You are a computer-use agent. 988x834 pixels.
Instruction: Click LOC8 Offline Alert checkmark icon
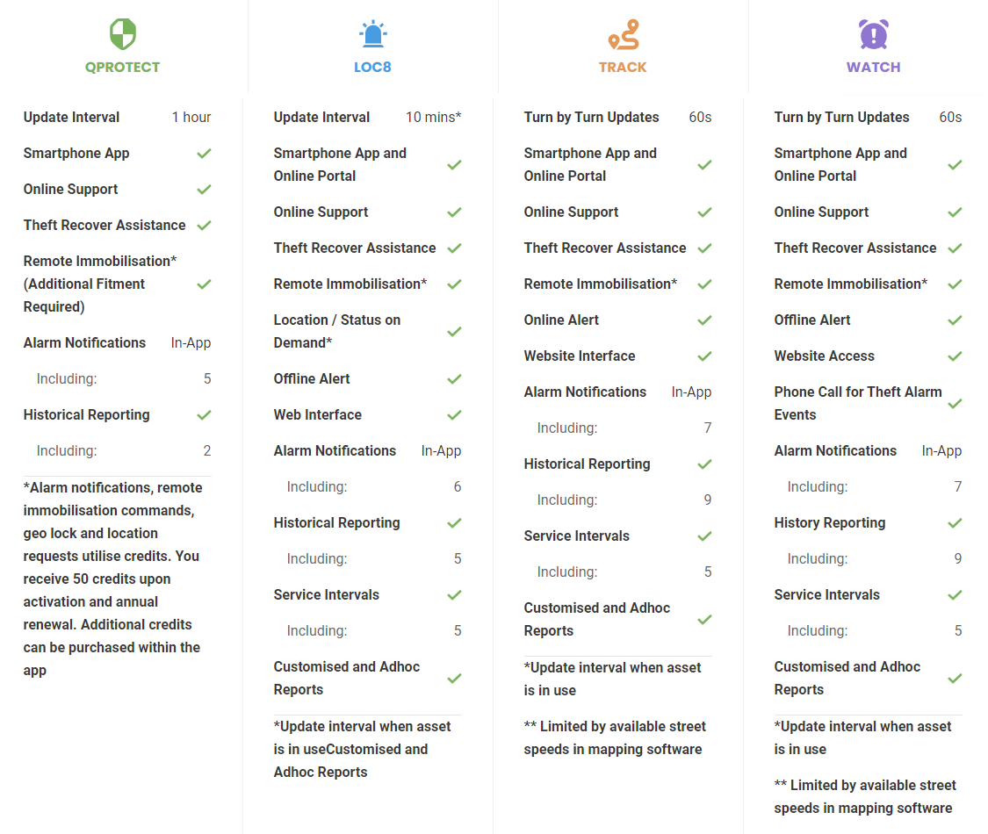(x=454, y=379)
